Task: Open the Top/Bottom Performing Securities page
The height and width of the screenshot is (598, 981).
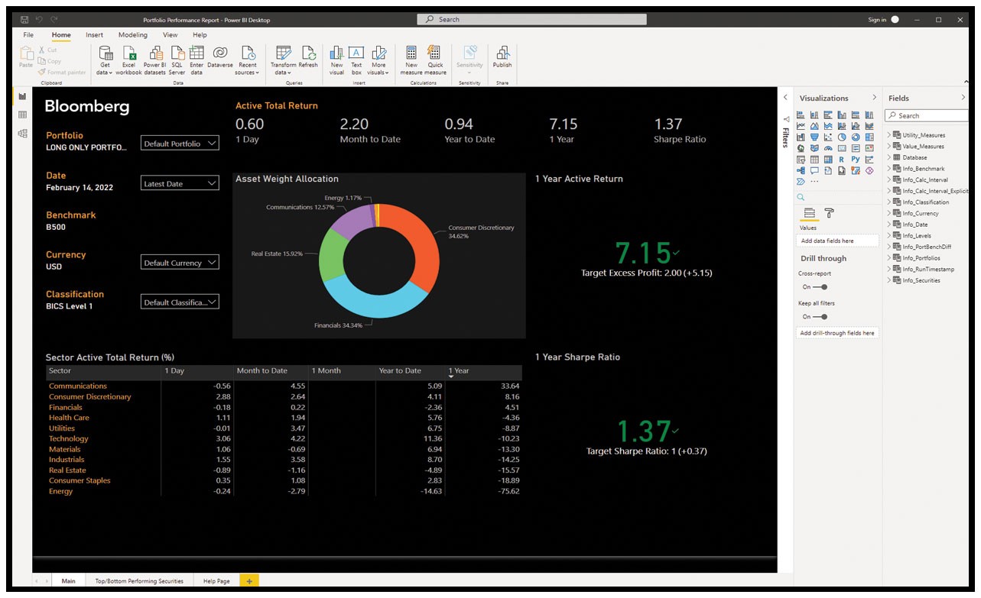Action: pos(139,580)
